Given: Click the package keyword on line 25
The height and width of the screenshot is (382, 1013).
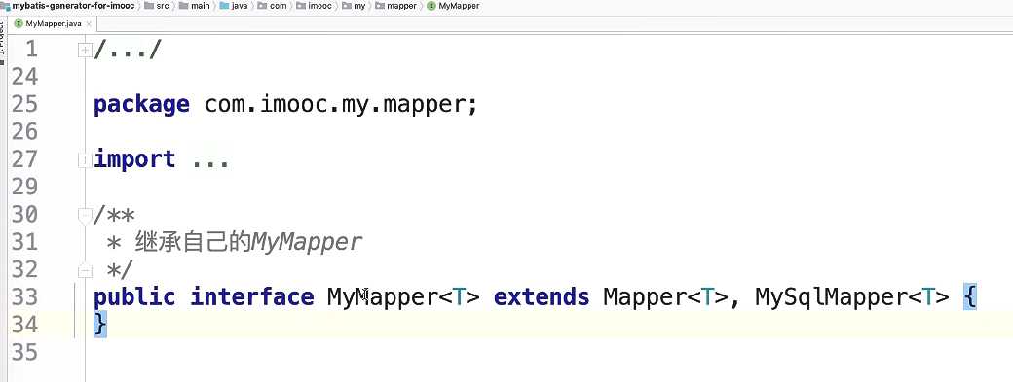Looking at the screenshot, I should click(x=141, y=104).
